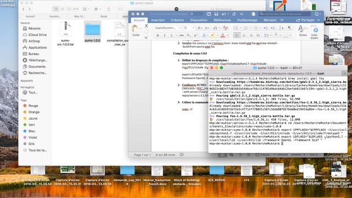352x198 pixels.
Task: Click the Partager share button
Action: [x=305, y=20]
